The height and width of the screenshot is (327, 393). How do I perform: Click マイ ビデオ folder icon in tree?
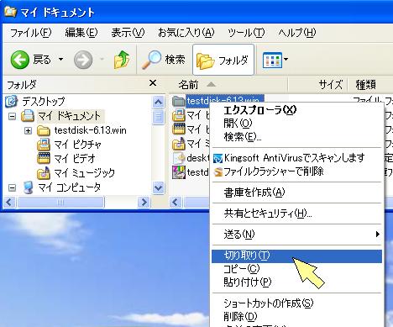pos(44,159)
